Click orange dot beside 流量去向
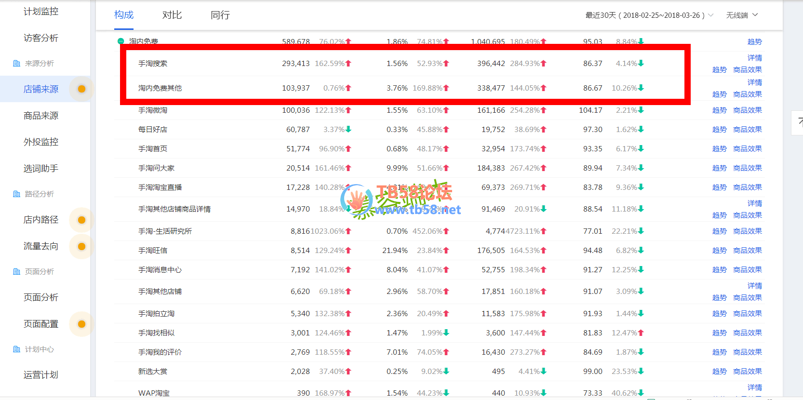This screenshot has width=803, height=400. tap(81, 247)
